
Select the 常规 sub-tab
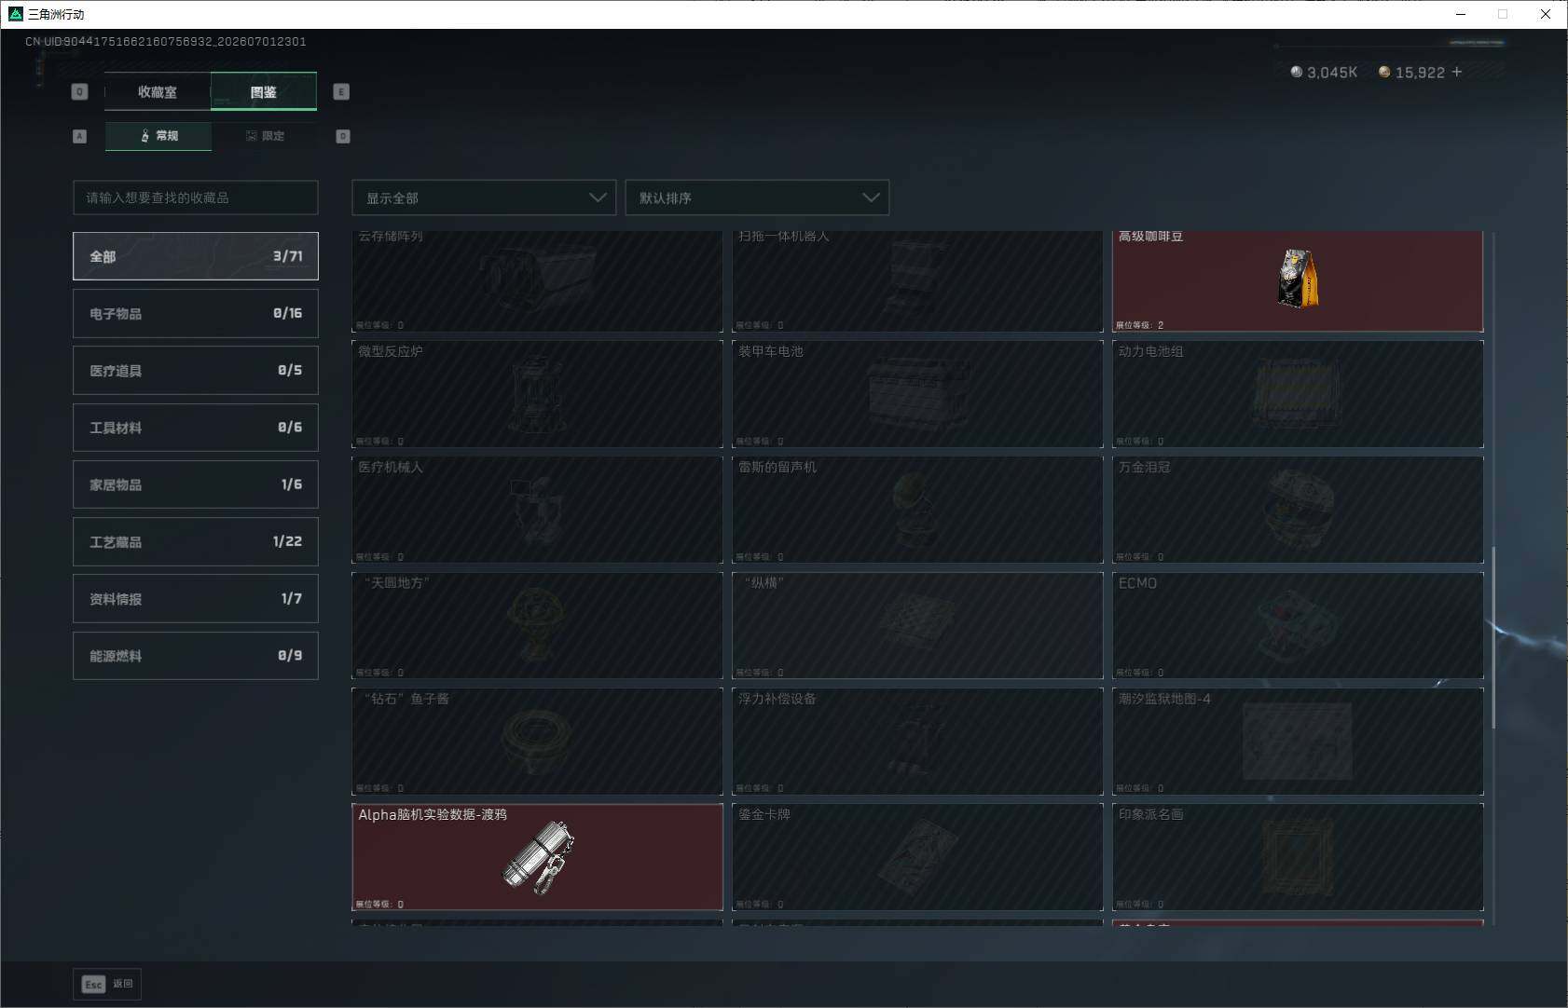pos(158,136)
